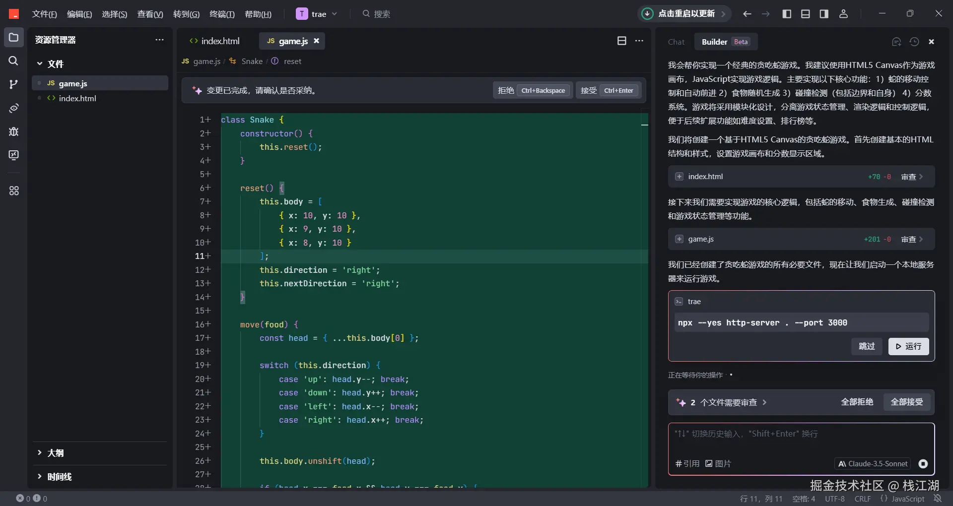The height and width of the screenshot is (506, 953).
Task: Go forward with the right arrow
Action: point(766,14)
